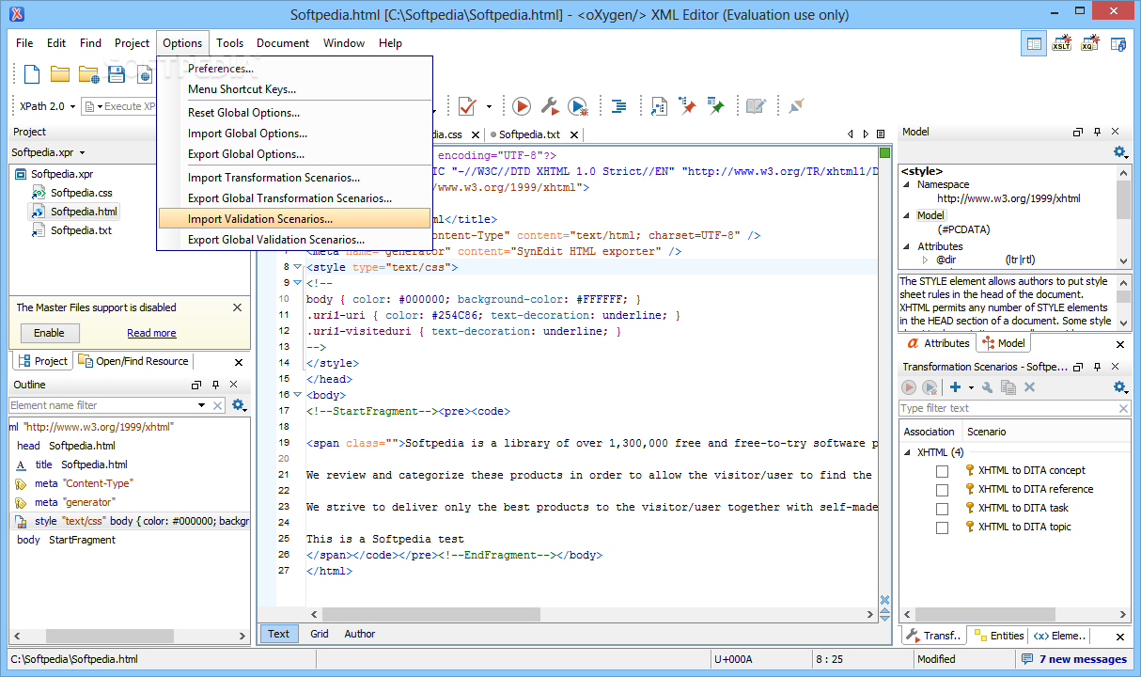Open the Options menu

pyautogui.click(x=182, y=43)
